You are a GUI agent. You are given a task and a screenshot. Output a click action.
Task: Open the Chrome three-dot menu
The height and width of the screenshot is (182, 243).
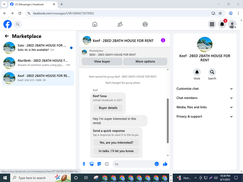[x=238, y=13]
